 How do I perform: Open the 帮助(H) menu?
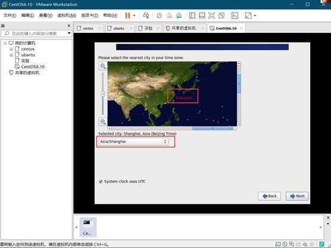110,16
